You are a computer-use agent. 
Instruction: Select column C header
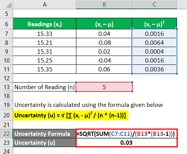click(x=155, y=5)
